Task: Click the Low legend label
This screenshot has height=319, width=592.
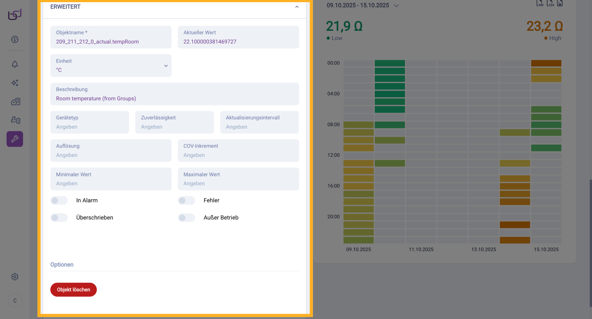Action: pos(337,38)
